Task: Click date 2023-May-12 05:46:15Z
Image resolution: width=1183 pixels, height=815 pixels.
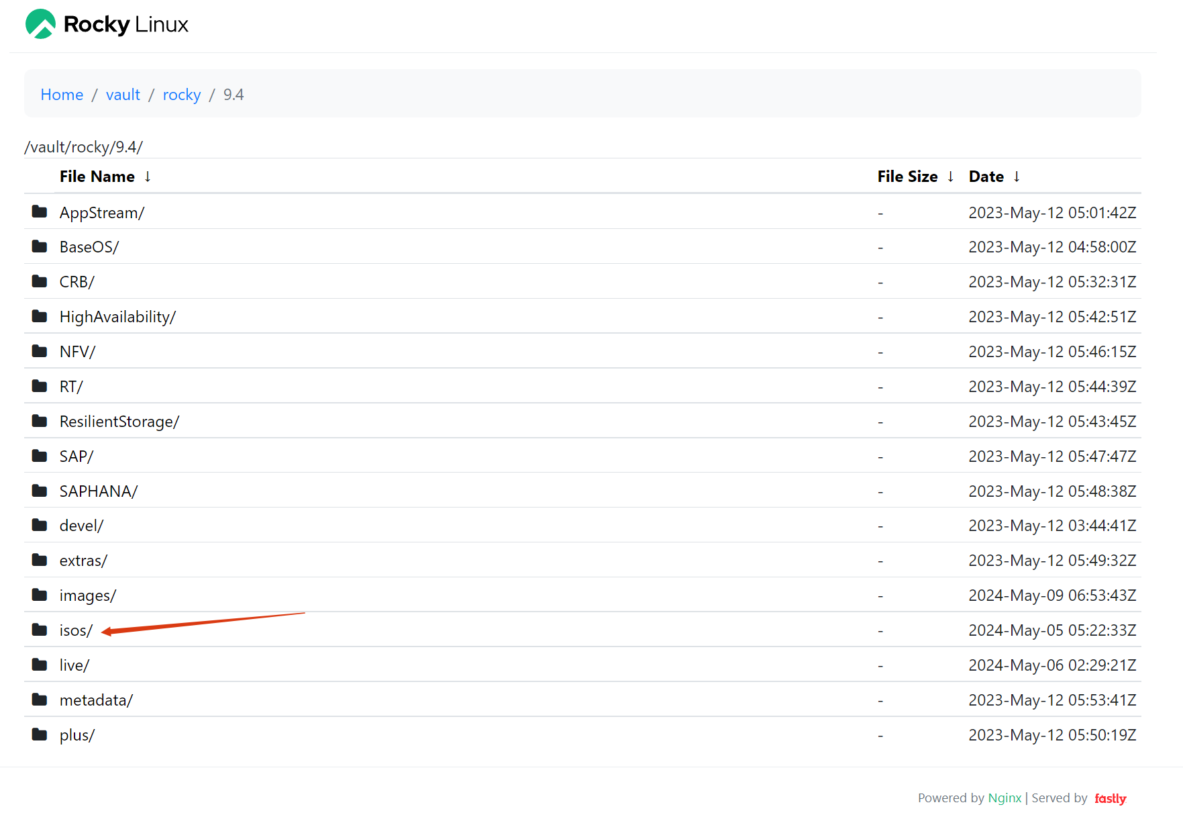Action: point(1052,352)
